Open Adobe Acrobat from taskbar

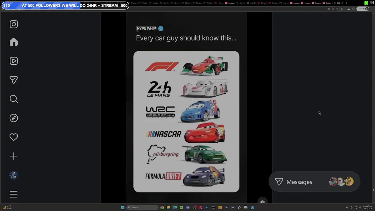(x=201, y=207)
